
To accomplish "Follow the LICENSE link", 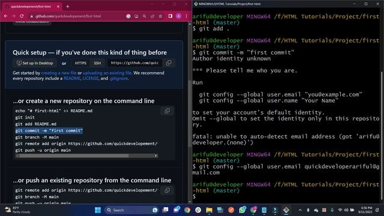I will 91,79.
